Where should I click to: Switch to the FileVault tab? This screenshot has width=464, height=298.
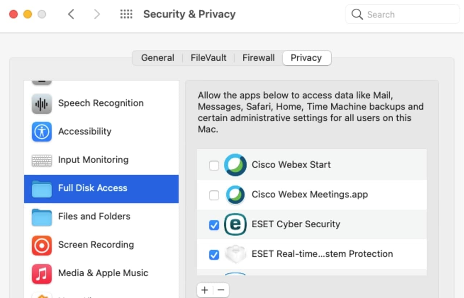click(x=208, y=58)
